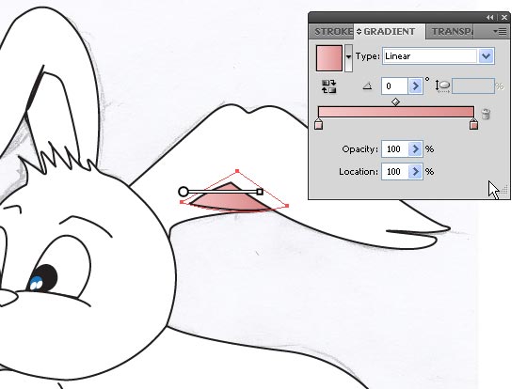527x389 pixels.
Task: Click on the gradient slider bar
Action: click(396, 112)
